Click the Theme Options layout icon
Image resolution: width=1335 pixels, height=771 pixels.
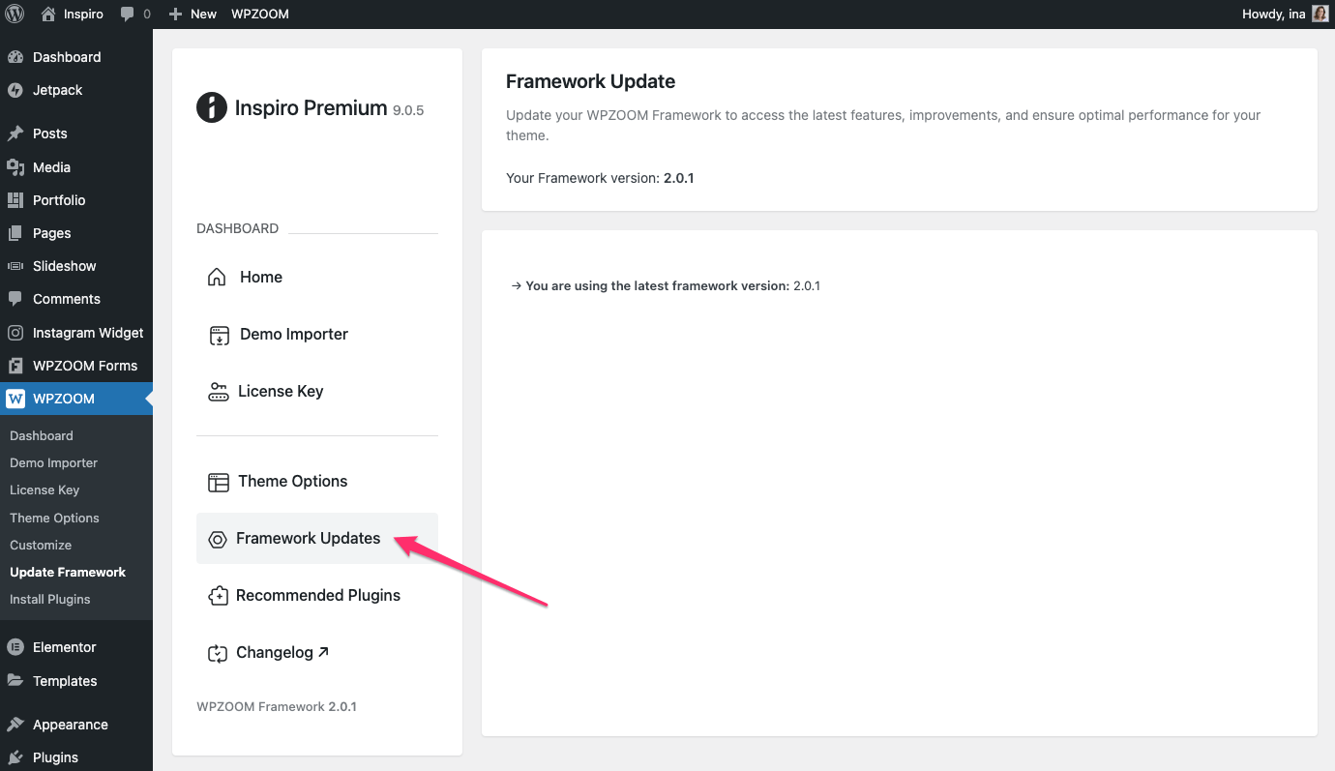point(220,482)
